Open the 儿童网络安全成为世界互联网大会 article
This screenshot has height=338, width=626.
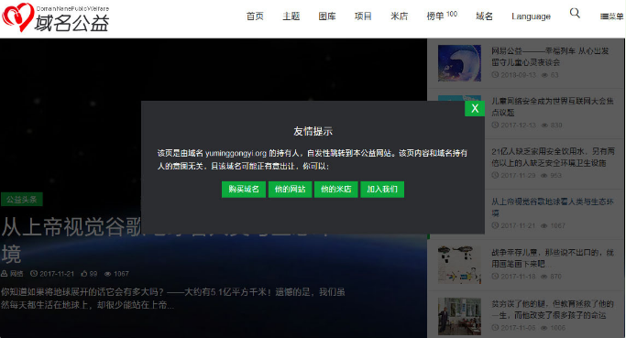[552, 107]
